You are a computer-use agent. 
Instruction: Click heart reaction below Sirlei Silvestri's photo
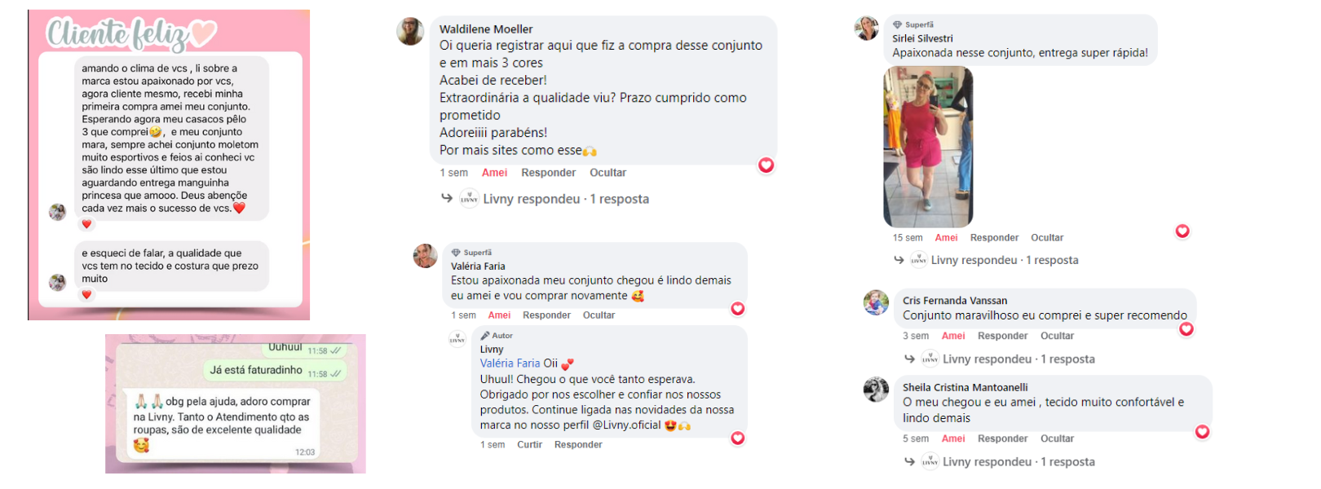click(x=1182, y=231)
